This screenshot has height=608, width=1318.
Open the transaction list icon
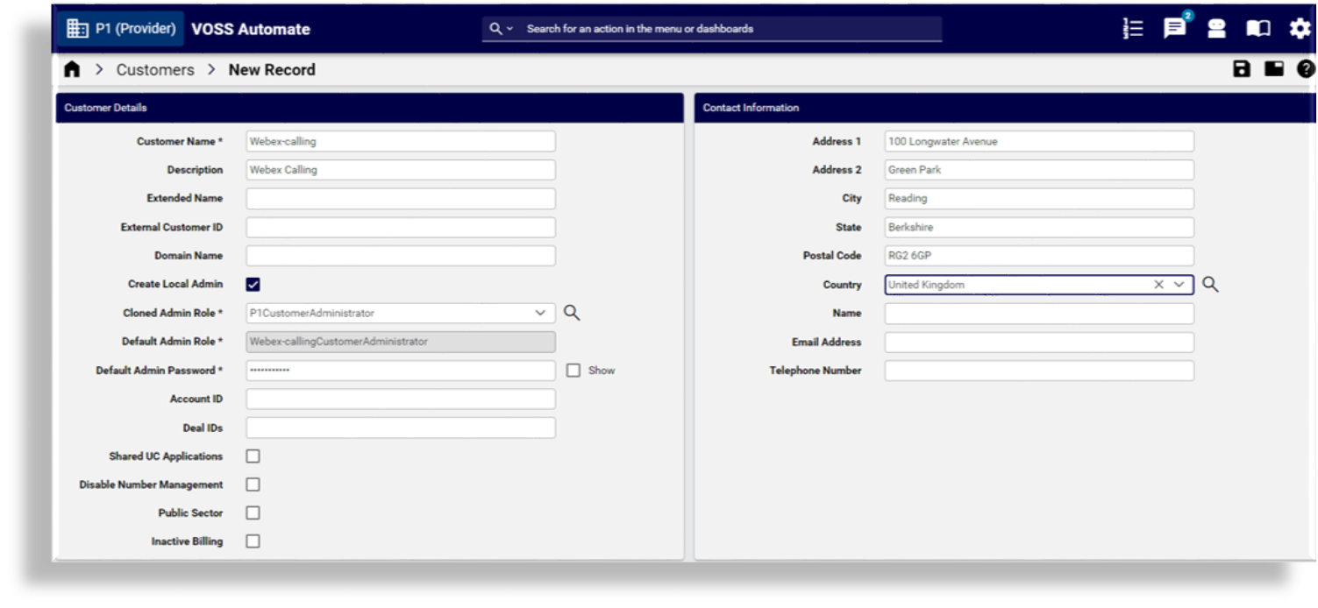pos(1132,28)
